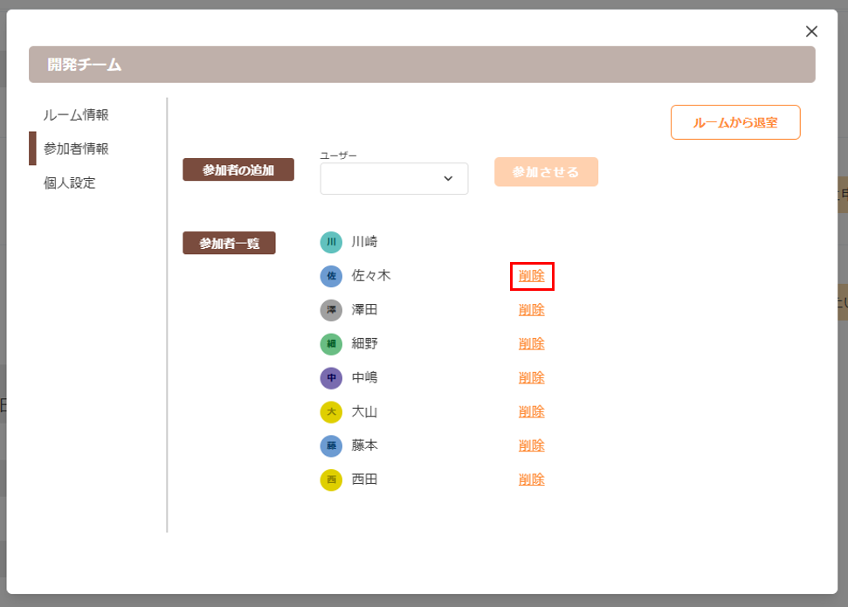Click the 西田 yellow avatar icon
Screen dimensions: 848x607
click(x=331, y=479)
